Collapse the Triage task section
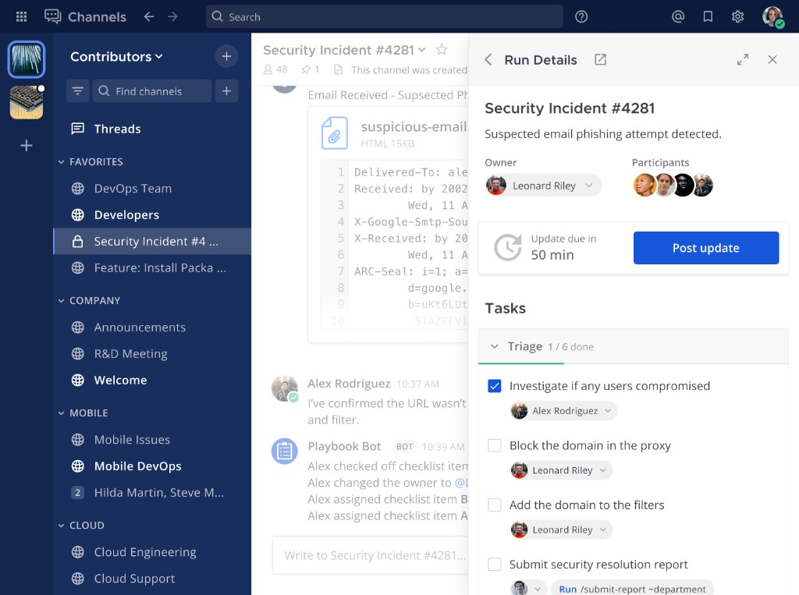The width and height of the screenshot is (799, 595). (x=494, y=346)
